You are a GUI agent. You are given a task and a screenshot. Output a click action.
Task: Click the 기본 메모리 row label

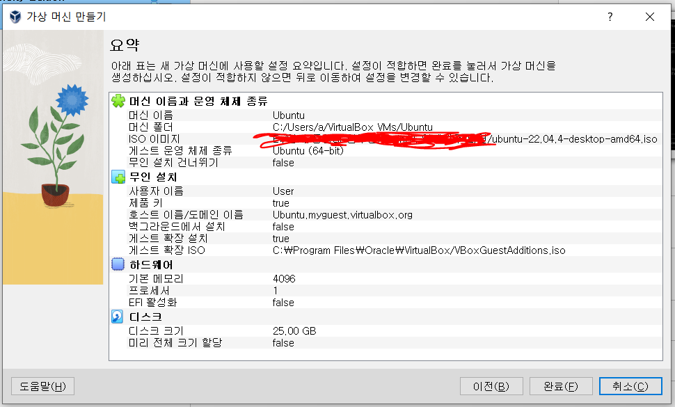point(156,279)
